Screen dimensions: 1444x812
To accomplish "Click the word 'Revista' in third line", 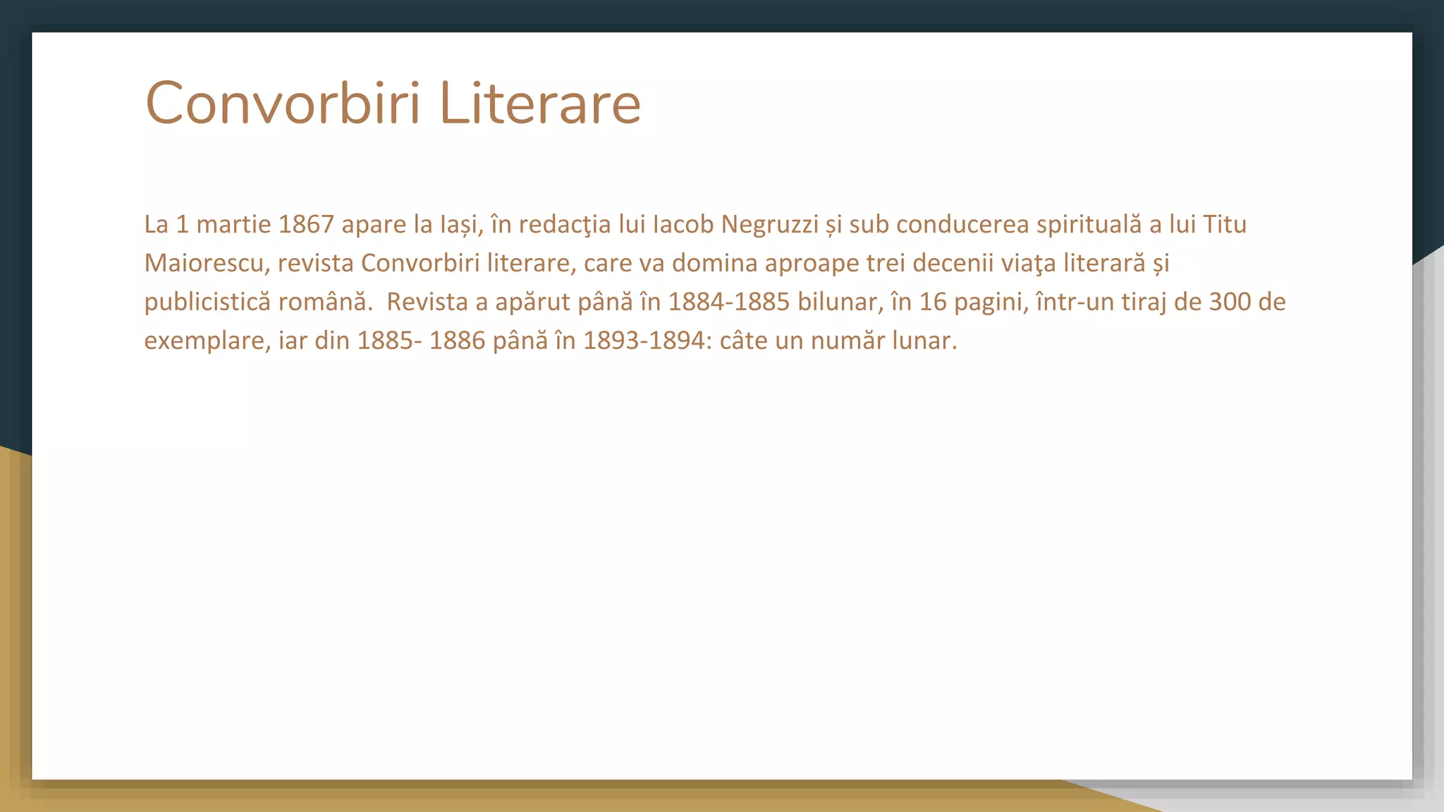I will (x=427, y=302).
